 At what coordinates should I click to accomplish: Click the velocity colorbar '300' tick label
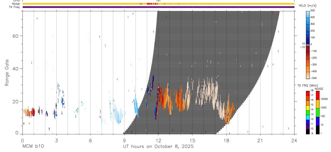(x=313, y=24)
